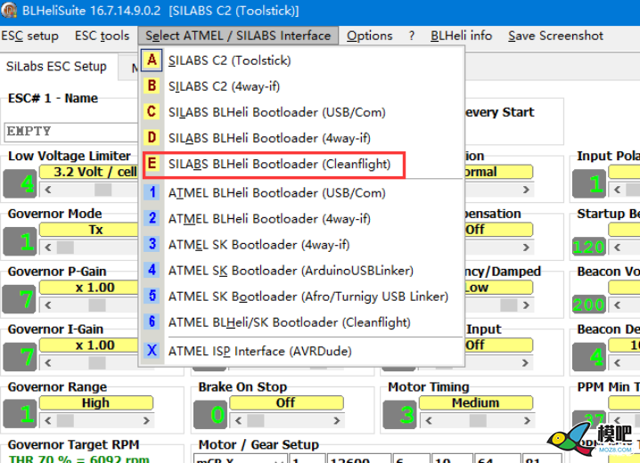Click the Motor Timing value Medium
The height and width of the screenshot is (463, 640).
(476, 402)
